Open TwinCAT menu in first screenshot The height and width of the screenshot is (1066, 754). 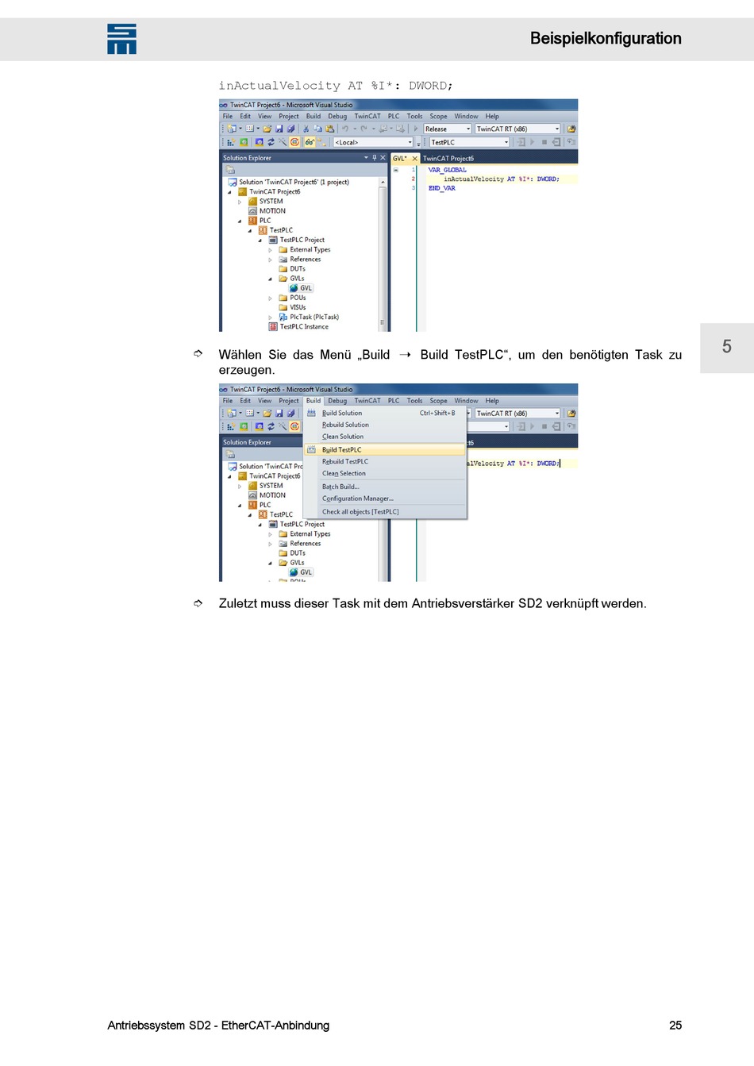[x=367, y=116]
